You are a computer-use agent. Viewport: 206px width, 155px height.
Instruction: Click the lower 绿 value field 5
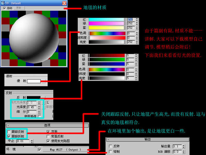130,60
